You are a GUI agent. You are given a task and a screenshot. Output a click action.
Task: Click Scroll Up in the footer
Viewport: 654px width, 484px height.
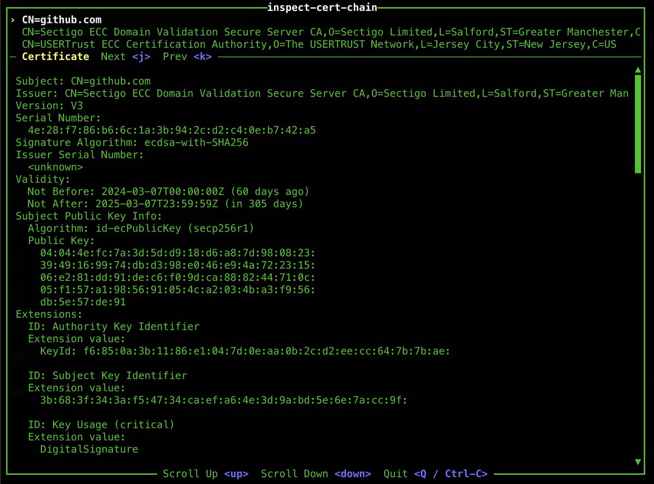coord(190,474)
